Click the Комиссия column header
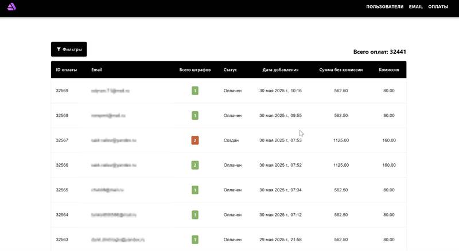The height and width of the screenshot is (251, 459). (x=389, y=70)
